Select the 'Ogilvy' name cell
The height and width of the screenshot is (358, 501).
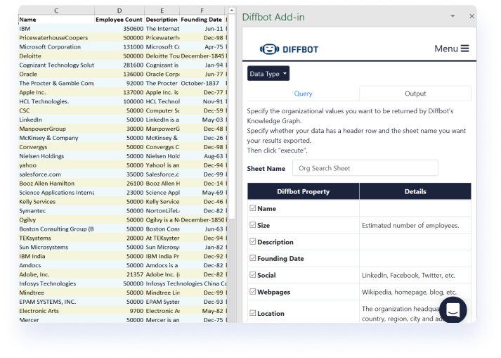[x=56, y=219]
